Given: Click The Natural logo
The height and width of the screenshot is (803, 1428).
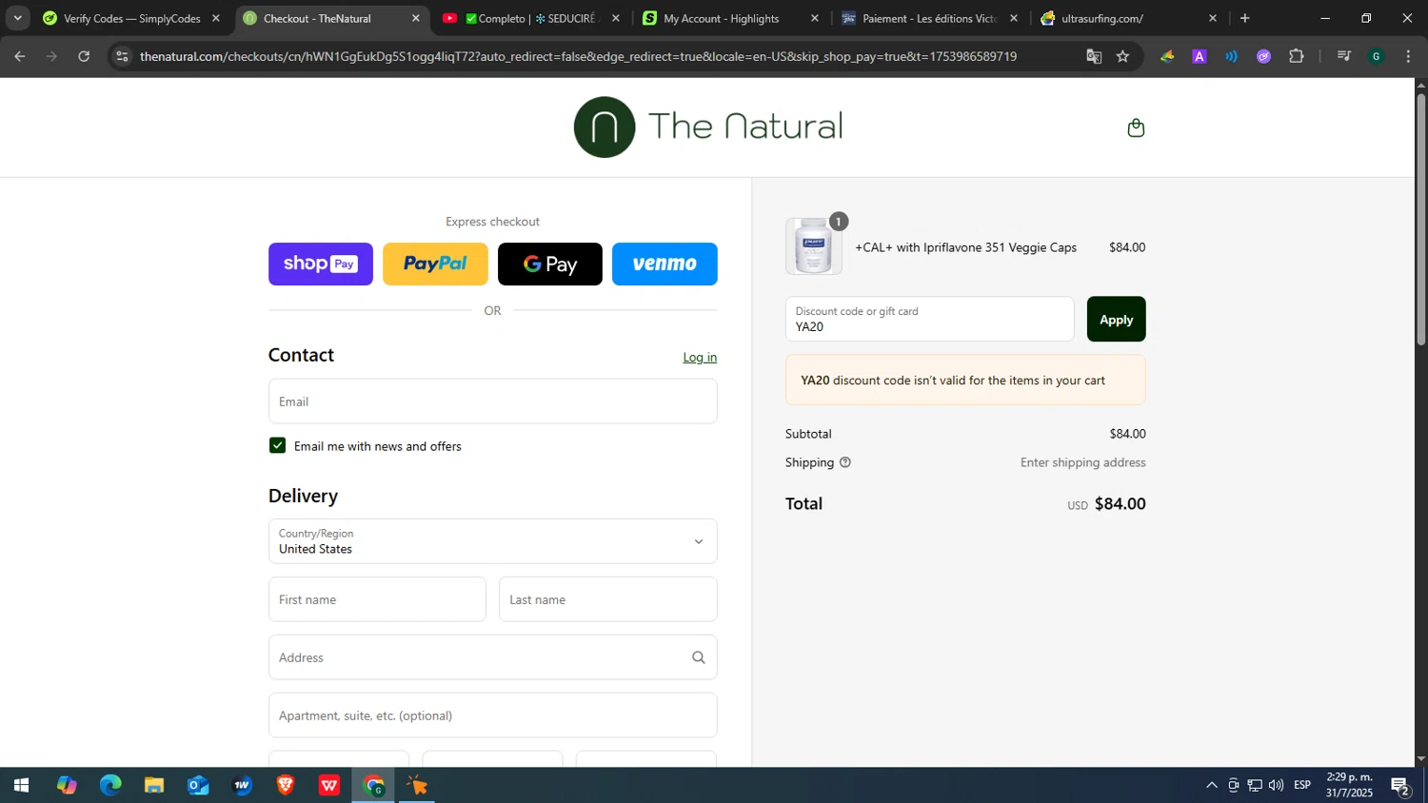Looking at the screenshot, I should tap(708, 127).
